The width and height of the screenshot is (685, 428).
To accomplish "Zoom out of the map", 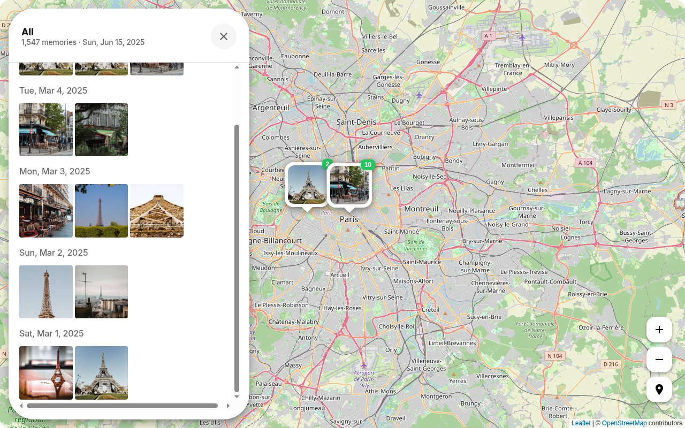I will pos(659,360).
